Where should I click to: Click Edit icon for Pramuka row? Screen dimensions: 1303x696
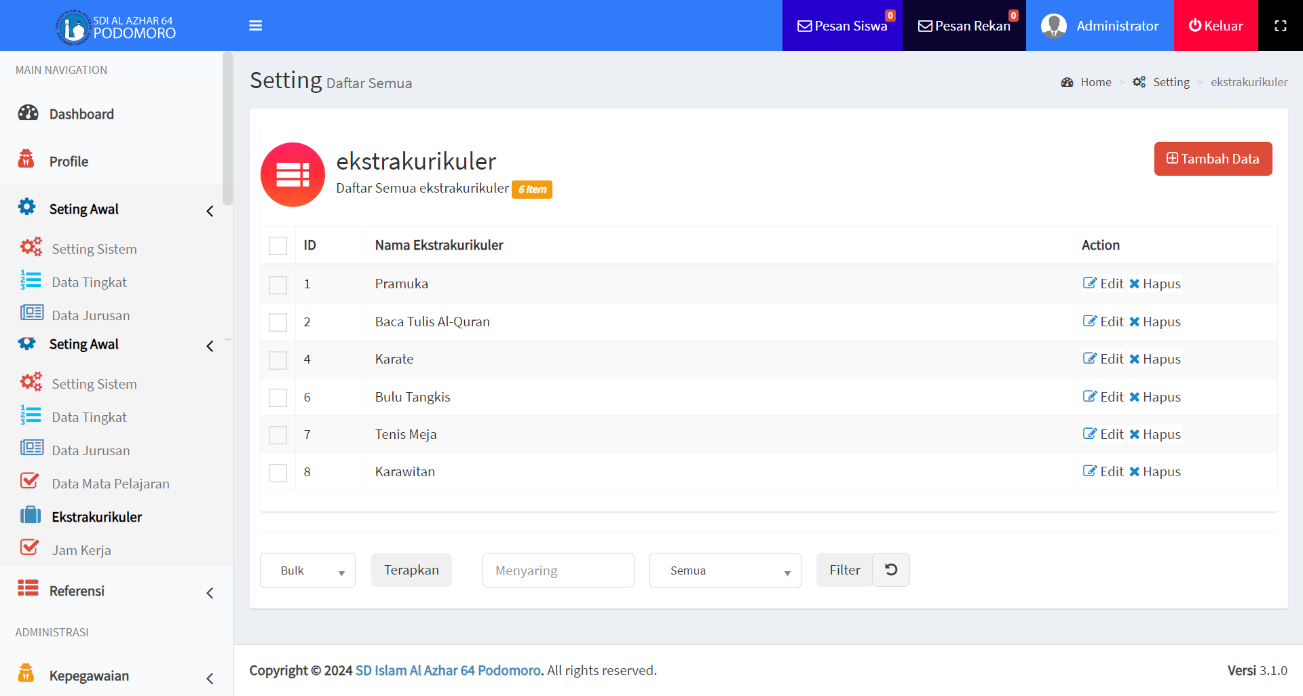1089,284
